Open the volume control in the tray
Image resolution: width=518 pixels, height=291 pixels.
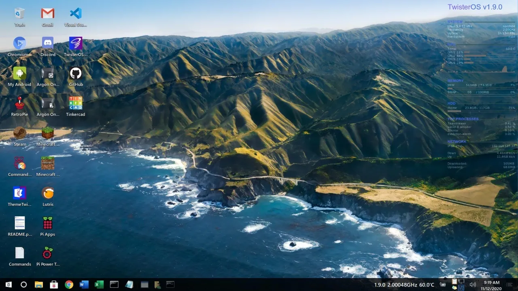pyautogui.click(x=473, y=285)
